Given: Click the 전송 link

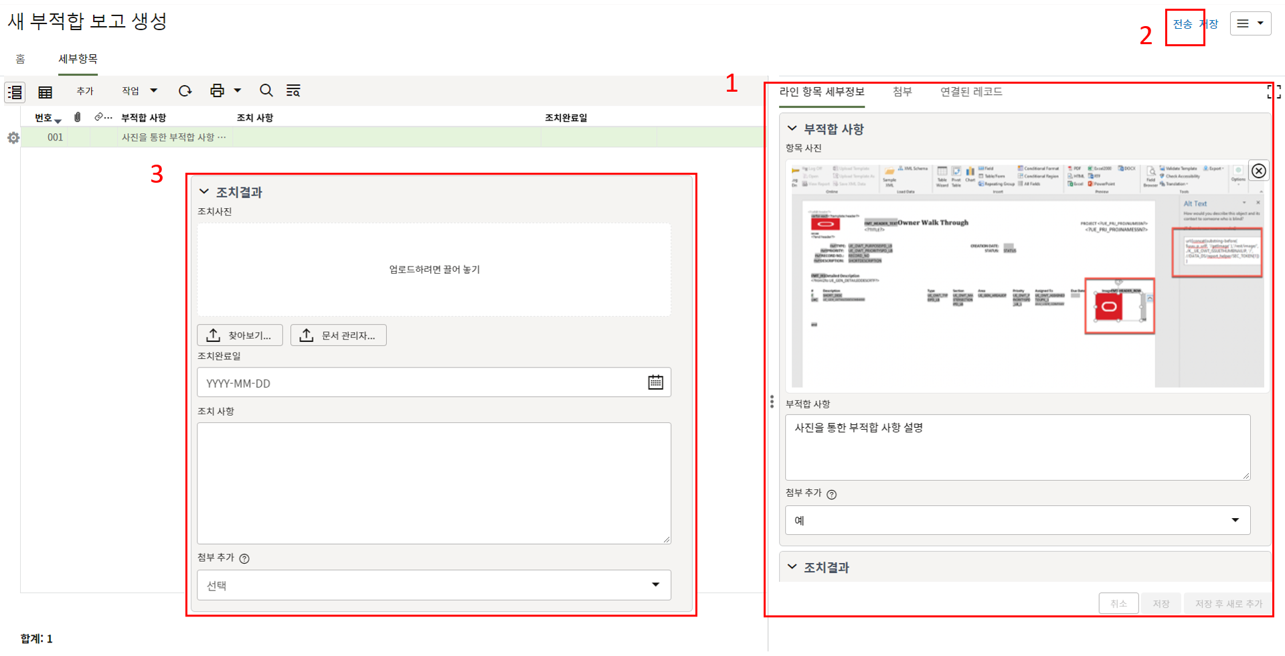Looking at the screenshot, I should (1182, 24).
